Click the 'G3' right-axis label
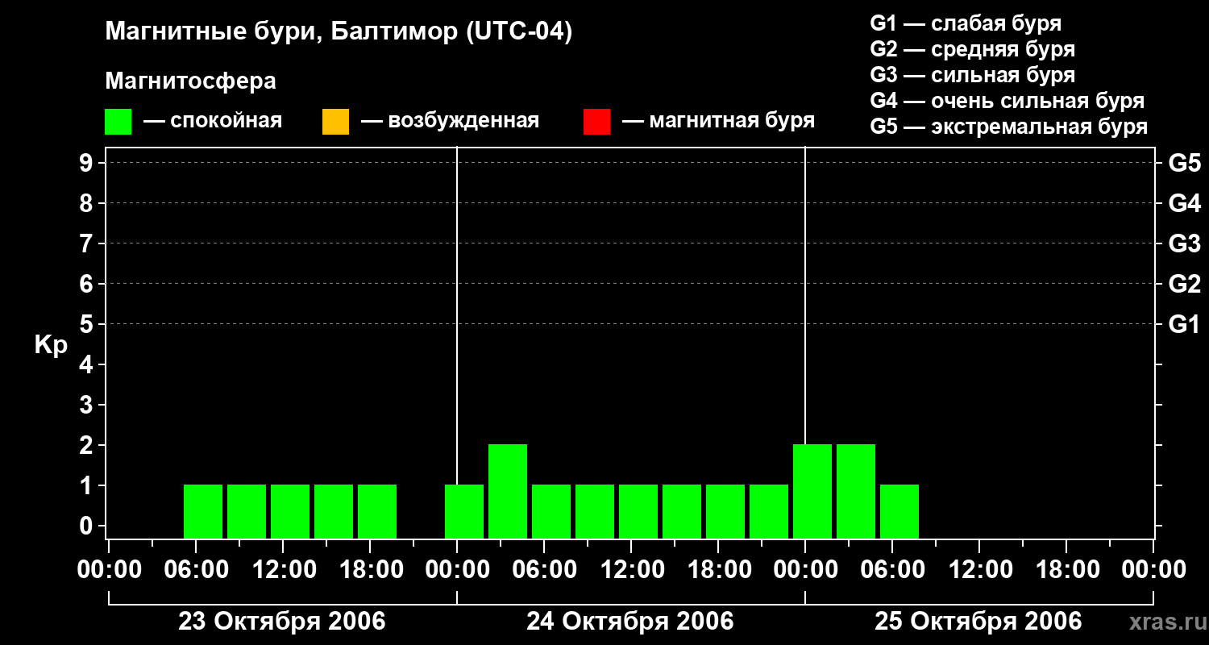This screenshot has width=1209, height=645. 1184,243
